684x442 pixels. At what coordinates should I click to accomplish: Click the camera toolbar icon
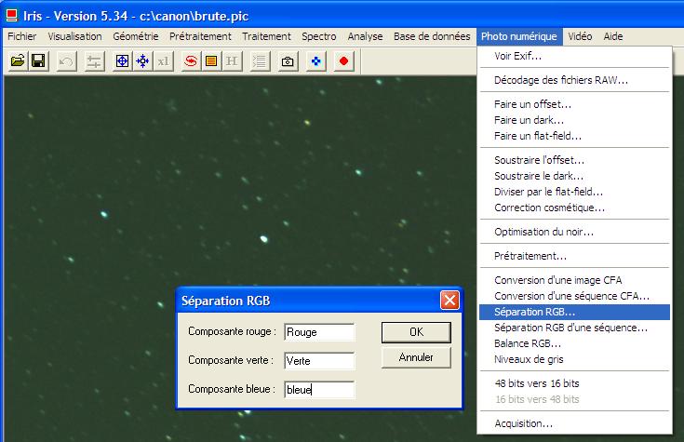(x=288, y=61)
